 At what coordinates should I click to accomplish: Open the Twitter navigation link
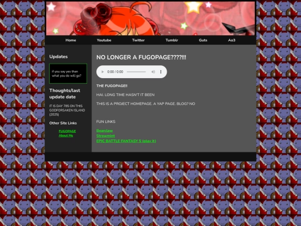(138, 40)
